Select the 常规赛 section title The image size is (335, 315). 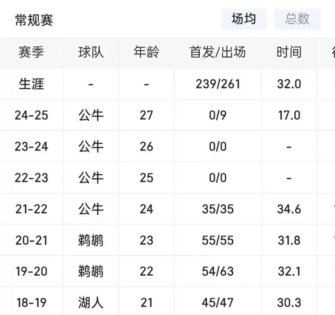click(34, 20)
